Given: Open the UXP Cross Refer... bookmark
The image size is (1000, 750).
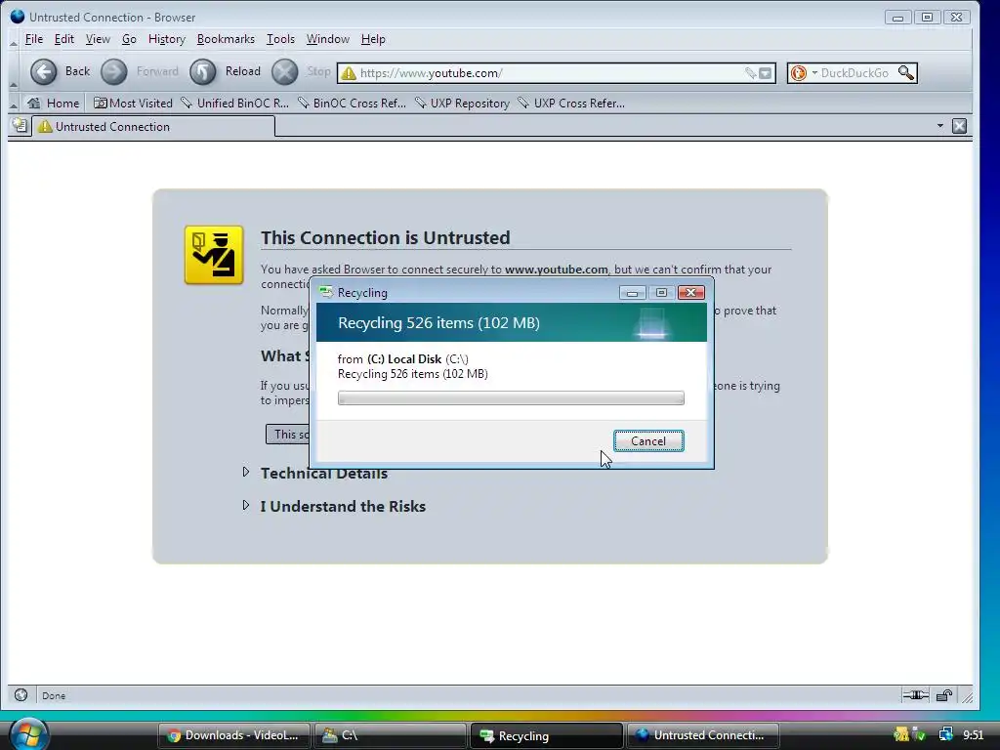Looking at the screenshot, I should (x=570, y=104).
